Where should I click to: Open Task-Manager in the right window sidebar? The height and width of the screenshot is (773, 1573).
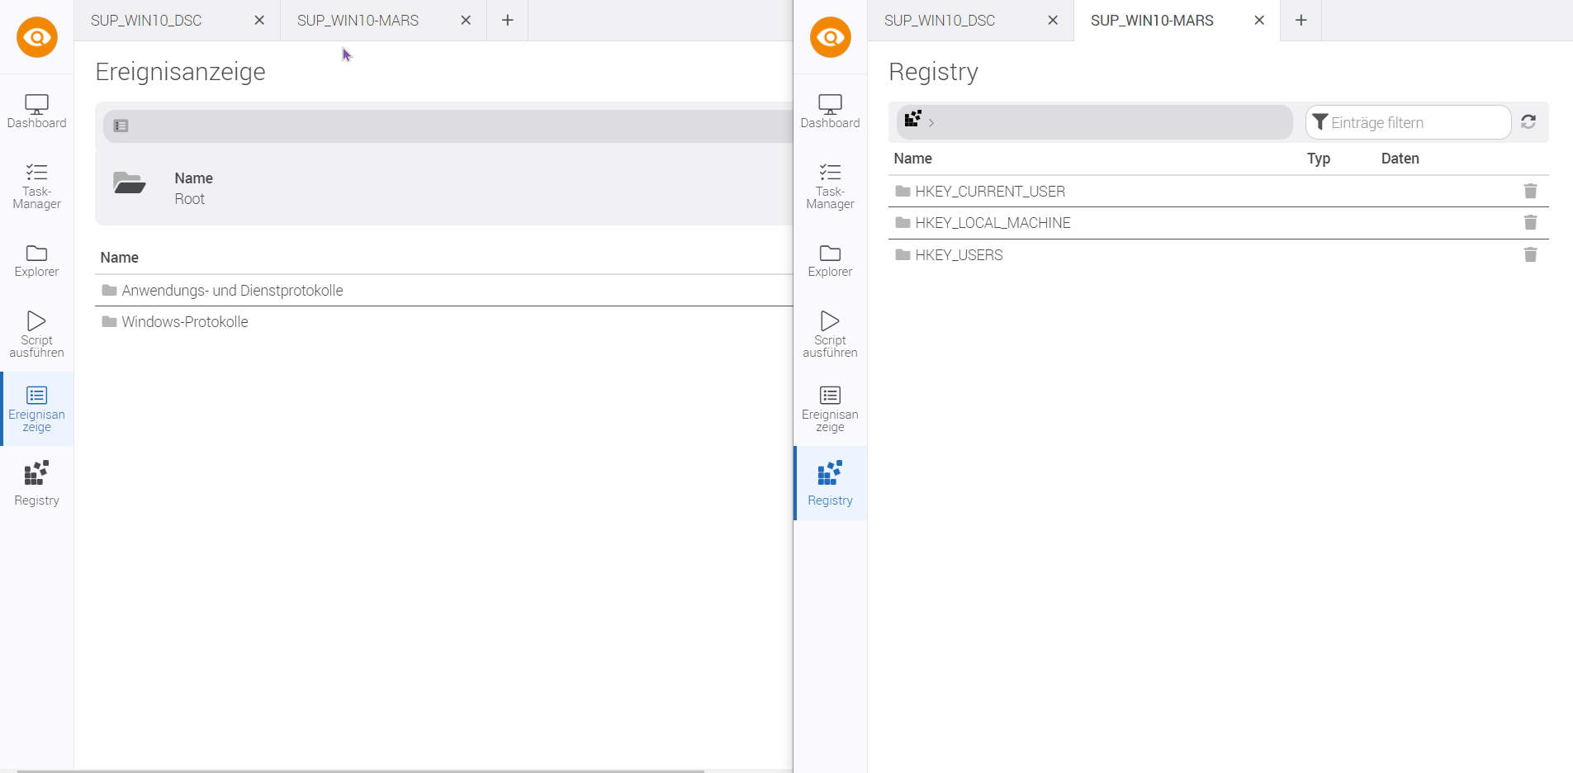pyautogui.click(x=830, y=186)
